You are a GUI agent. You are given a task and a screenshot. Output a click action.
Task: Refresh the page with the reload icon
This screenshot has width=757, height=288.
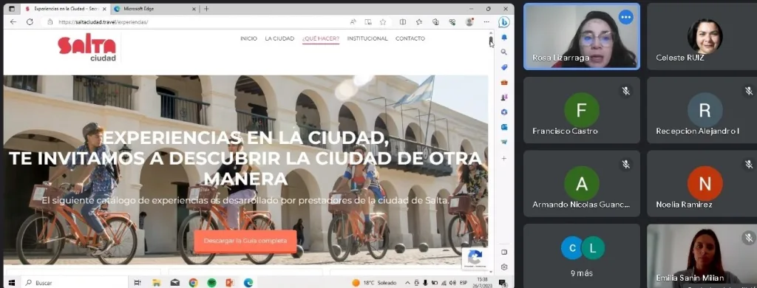[30, 22]
